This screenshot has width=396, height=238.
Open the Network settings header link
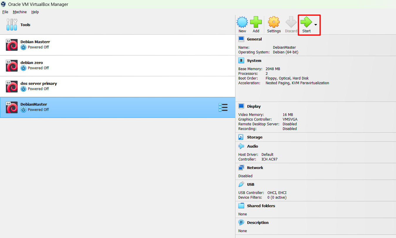pos(255,168)
